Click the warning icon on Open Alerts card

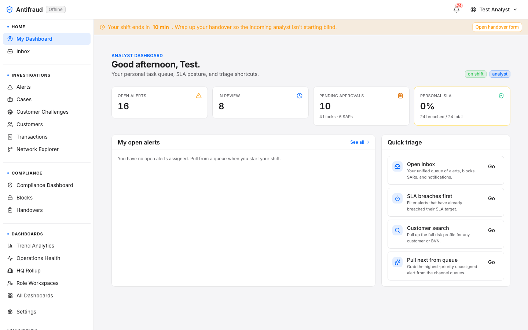(199, 96)
